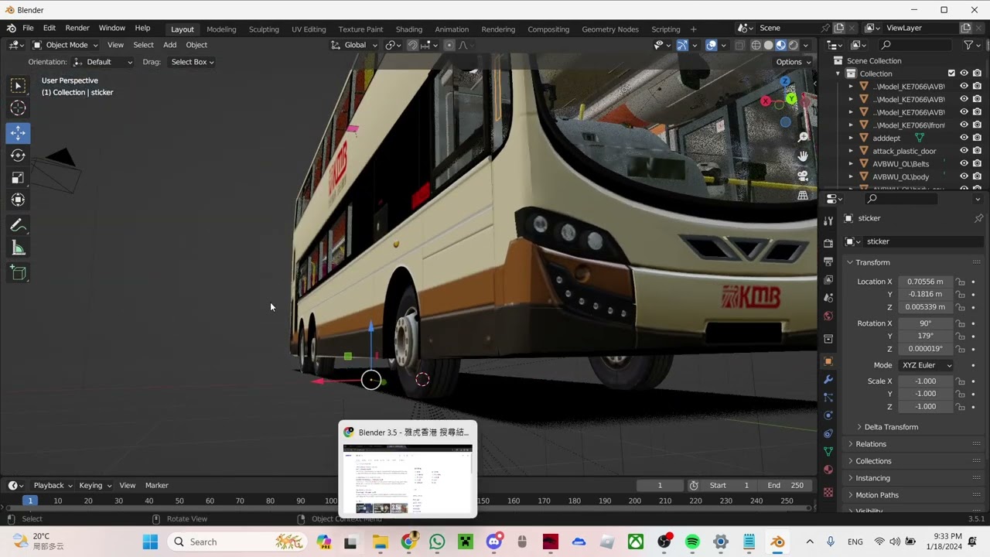The height and width of the screenshot is (557, 990).
Task: Hide attack_plastic_door eye icon
Action: [x=964, y=151]
